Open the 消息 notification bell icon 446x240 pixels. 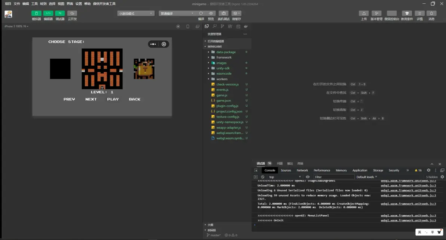tap(431, 13)
